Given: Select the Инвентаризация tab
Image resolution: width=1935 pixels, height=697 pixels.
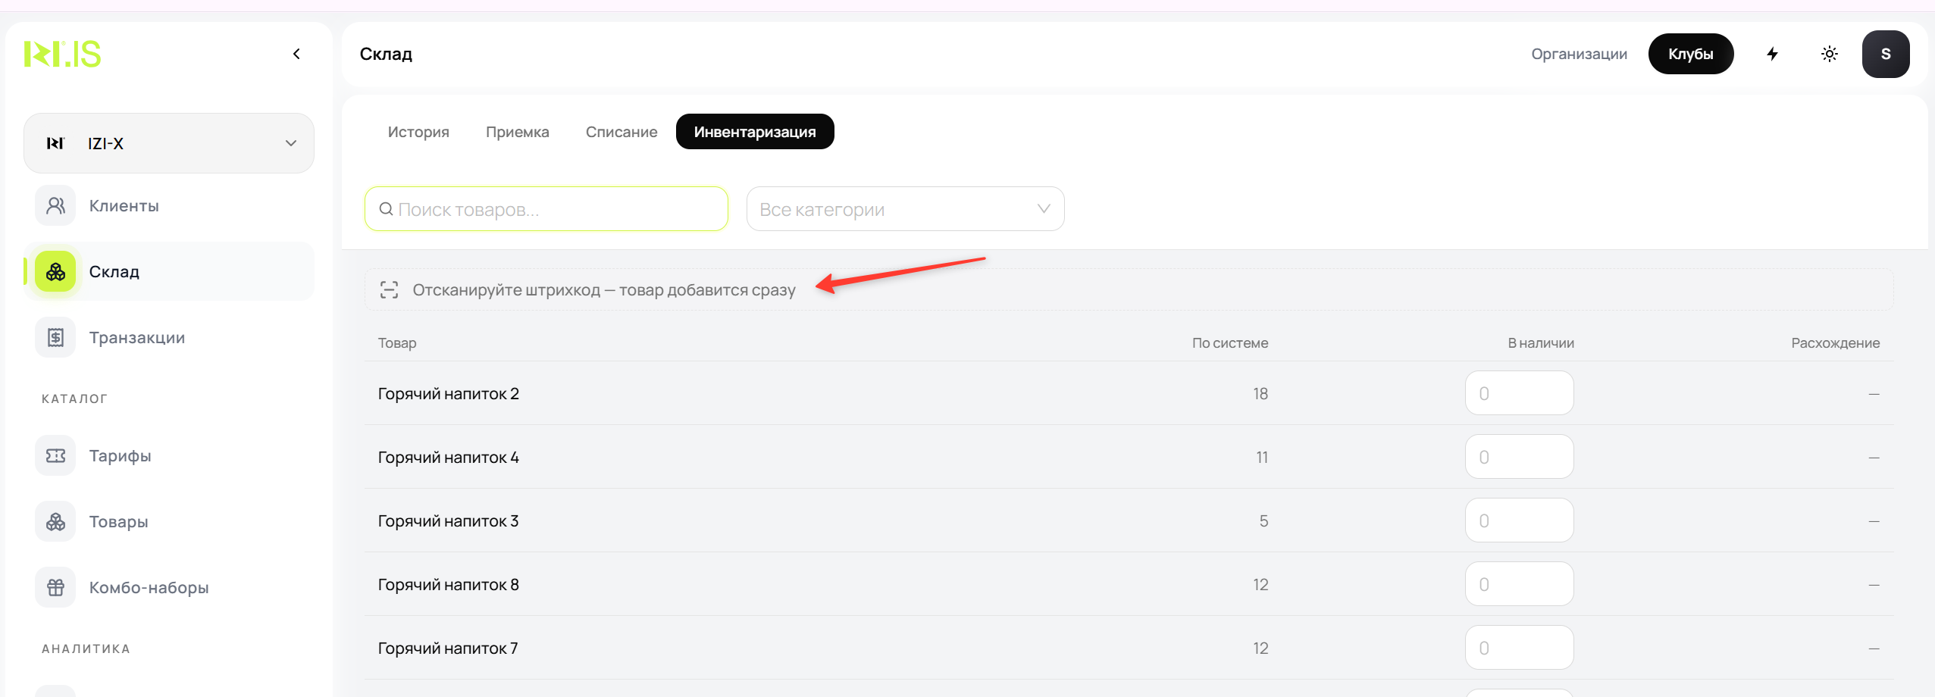Looking at the screenshot, I should pos(755,132).
